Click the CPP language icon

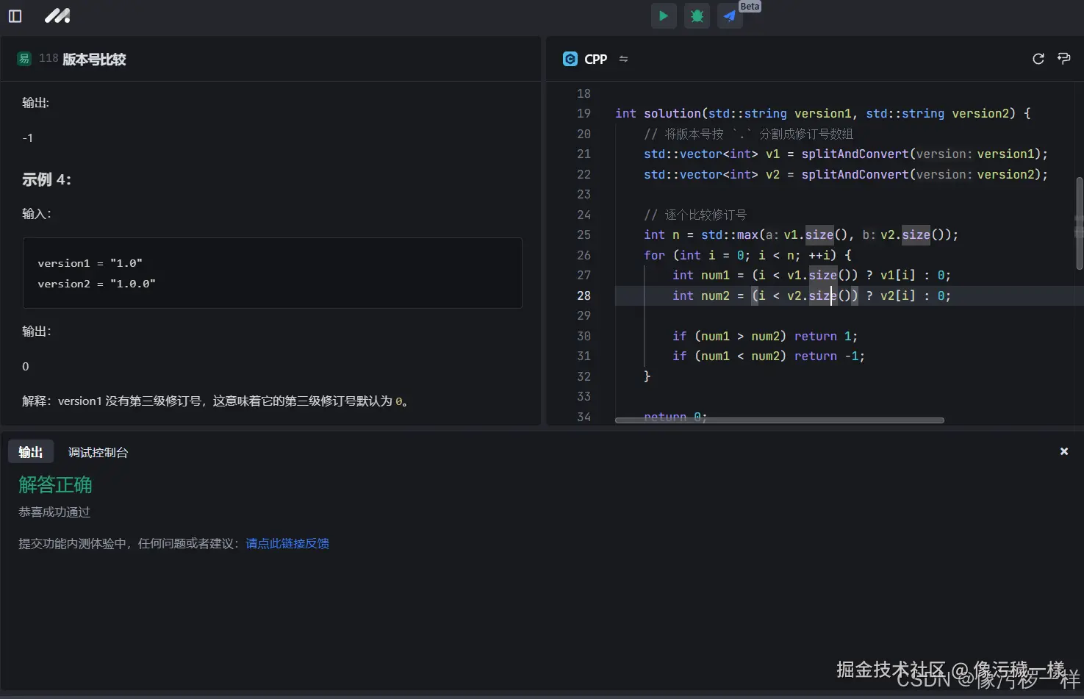(570, 59)
